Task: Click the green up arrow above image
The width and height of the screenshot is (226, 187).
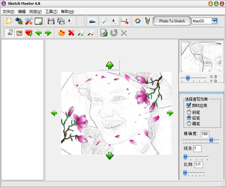Action: pyautogui.click(x=110, y=65)
